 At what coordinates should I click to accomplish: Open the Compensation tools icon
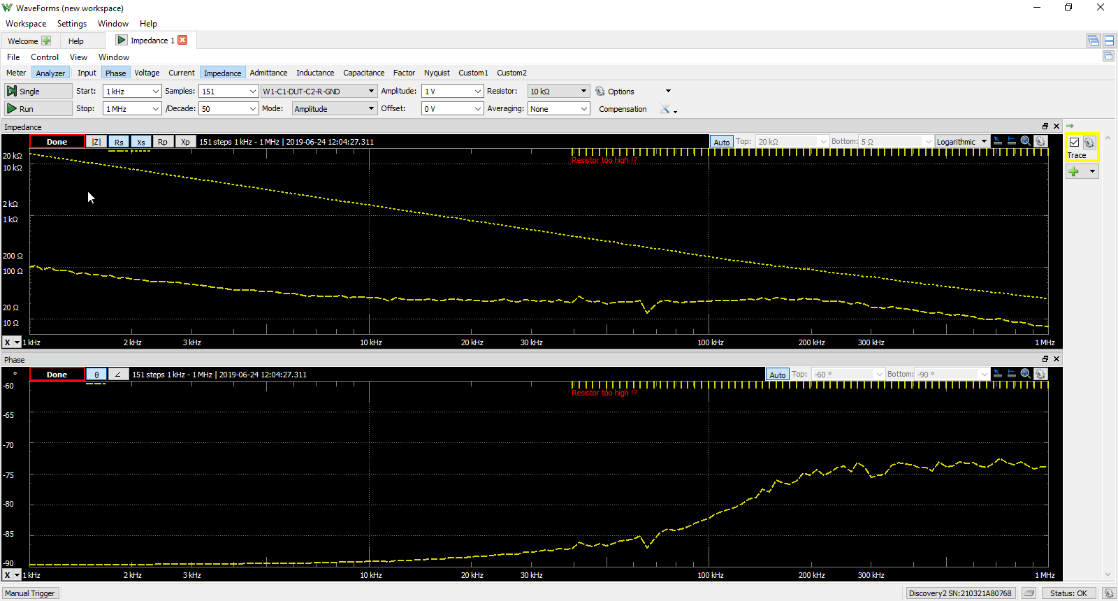(665, 108)
